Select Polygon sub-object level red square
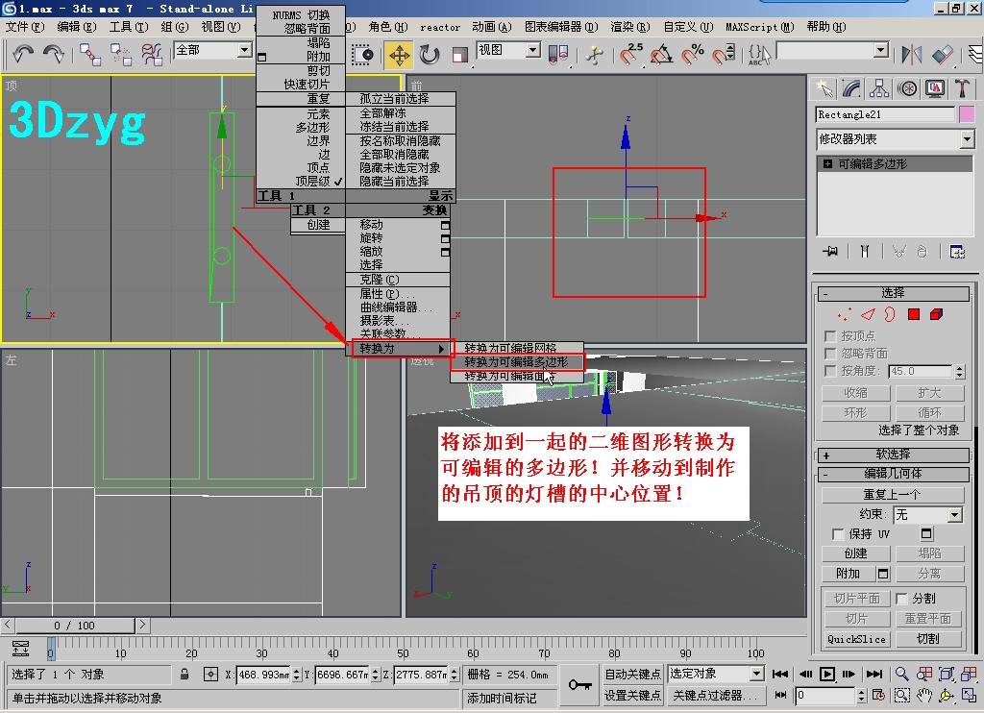The image size is (984, 713). (x=914, y=314)
